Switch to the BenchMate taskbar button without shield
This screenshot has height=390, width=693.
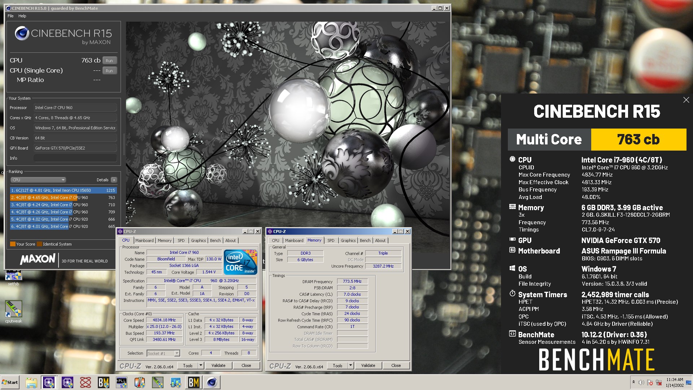tap(194, 382)
